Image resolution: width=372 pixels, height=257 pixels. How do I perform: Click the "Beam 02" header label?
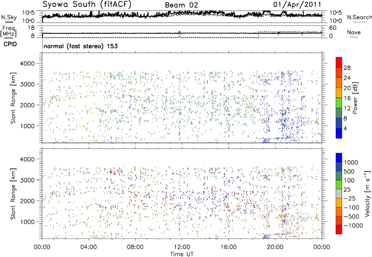181,5
